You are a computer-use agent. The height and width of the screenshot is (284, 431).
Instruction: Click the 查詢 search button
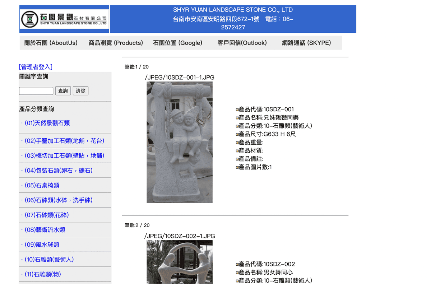pos(63,91)
